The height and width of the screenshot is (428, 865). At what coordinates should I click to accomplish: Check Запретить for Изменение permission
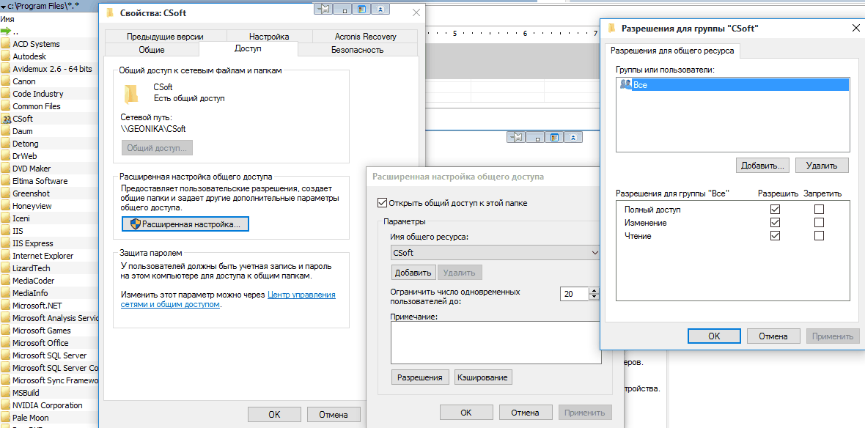click(x=819, y=223)
